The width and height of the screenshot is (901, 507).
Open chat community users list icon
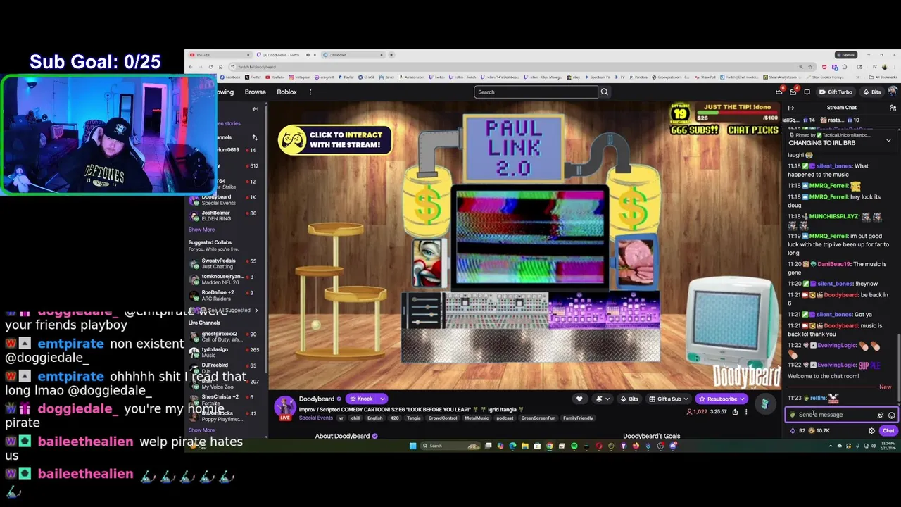[893, 108]
